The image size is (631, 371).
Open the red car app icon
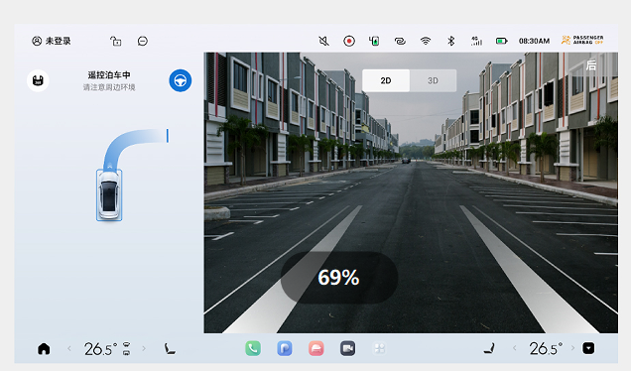pyautogui.click(x=316, y=348)
